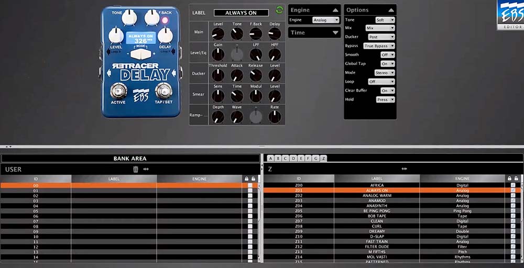This screenshot has width=524, height=268.
Task: Click the Main Tone knob
Action: point(237,33)
